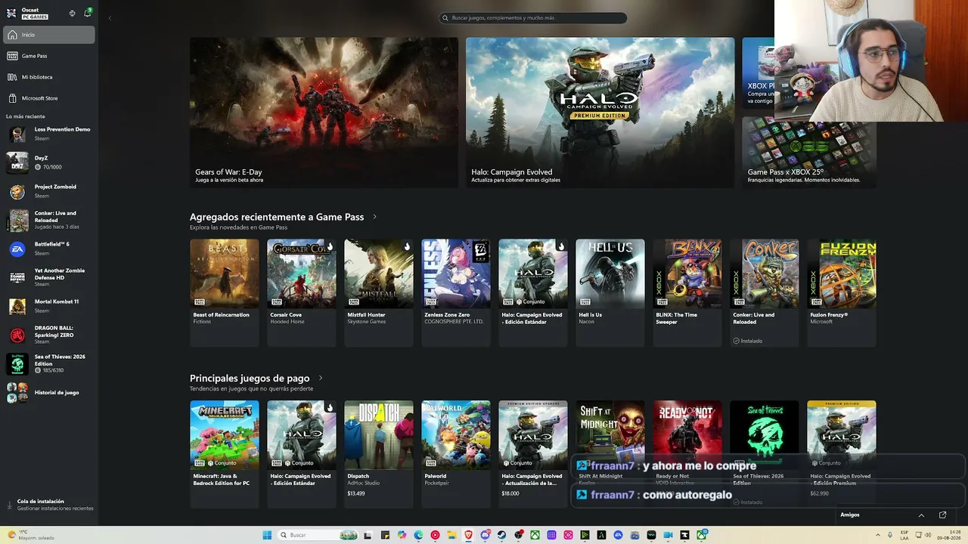Screen dimensions: 968x544
Task: Open the Xbox social icon beside the notifications bell
Action: pyautogui.click(x=72, y=13)
